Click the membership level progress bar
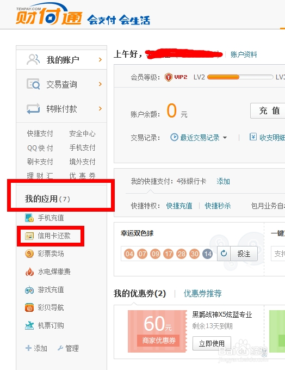The height and width of the screenshot is (370, 285). pos(240,77)
